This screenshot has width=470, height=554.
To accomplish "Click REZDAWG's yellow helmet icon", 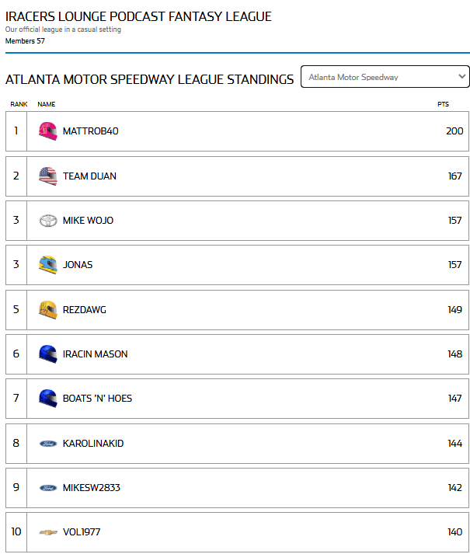I will pos(48,309).
